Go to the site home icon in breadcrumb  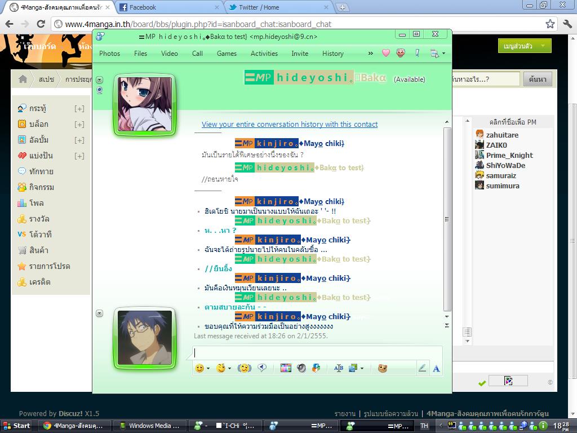[23, 79]
